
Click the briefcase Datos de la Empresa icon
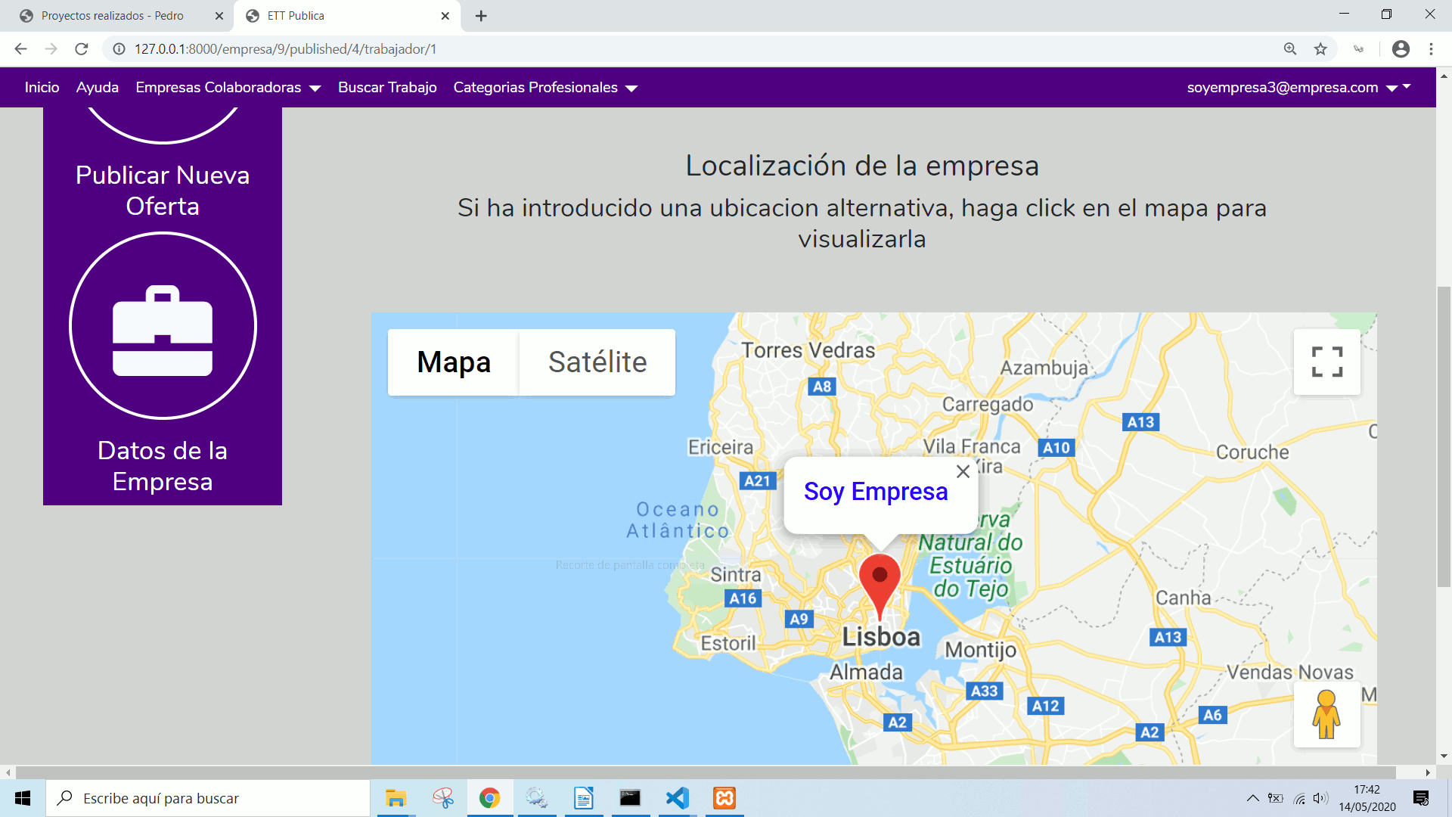[163, 326]
